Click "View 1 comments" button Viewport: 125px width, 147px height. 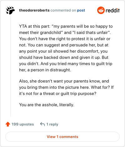pyautogui.click(x=62, y=137)
